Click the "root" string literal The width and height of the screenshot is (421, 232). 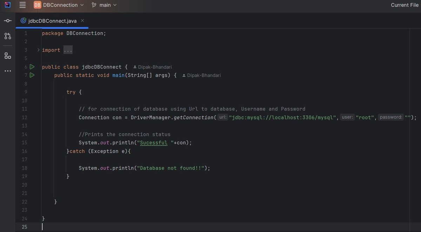click(365, 118)
